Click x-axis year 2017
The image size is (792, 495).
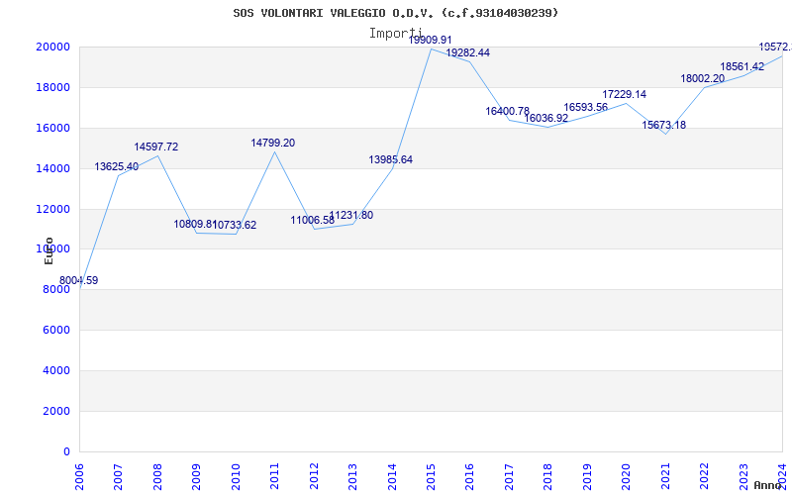pos(509,477)
